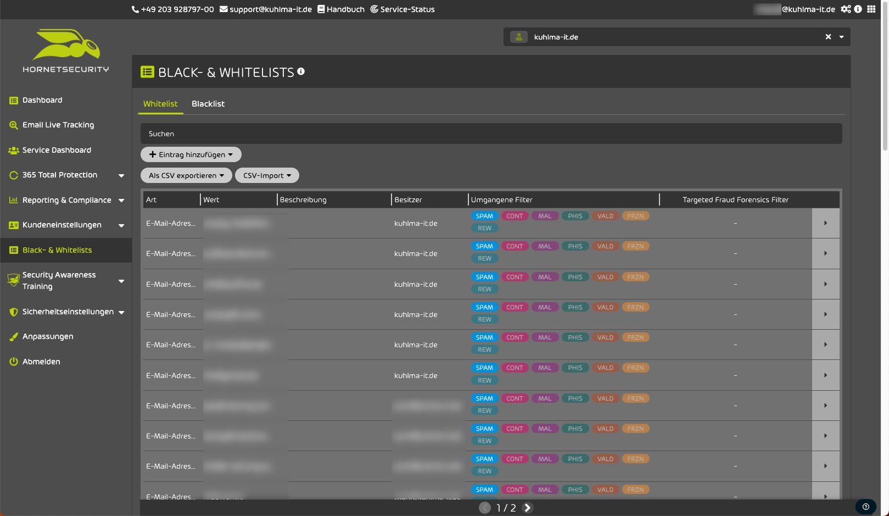This screenshot has height=516, width=889.
Task: Go to previous page arrow in pagination
Action: tap(485, 508)
